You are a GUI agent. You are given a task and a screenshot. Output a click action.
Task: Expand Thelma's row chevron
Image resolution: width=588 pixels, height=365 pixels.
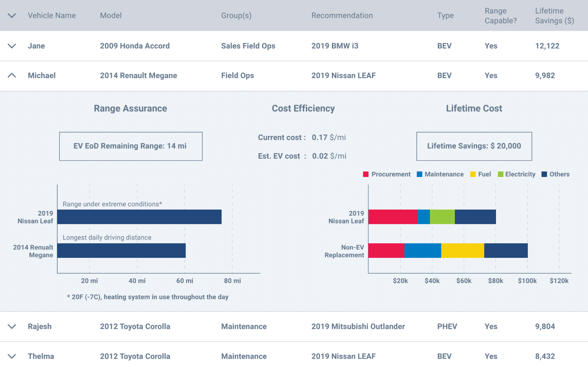(12, 356)
